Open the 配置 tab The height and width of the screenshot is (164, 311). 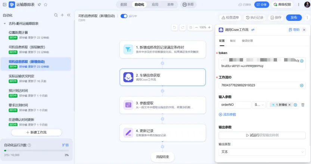click(222, 41)
